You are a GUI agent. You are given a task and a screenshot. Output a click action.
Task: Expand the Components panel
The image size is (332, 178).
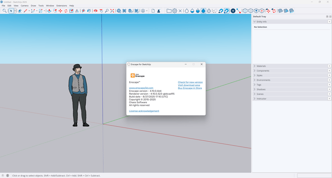255,71
